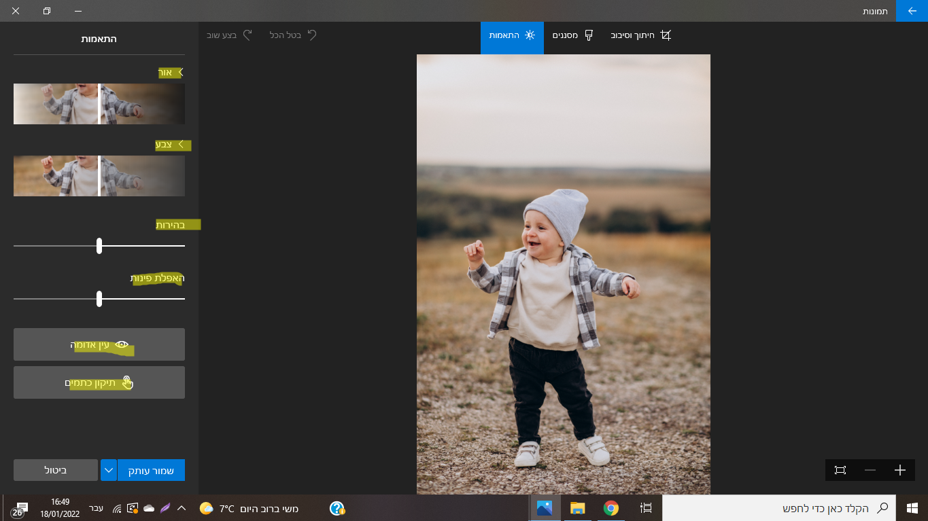The height and width of the screenshot is (521, 928).
Task: Click the תמונות window title
Action: (875, 12)
